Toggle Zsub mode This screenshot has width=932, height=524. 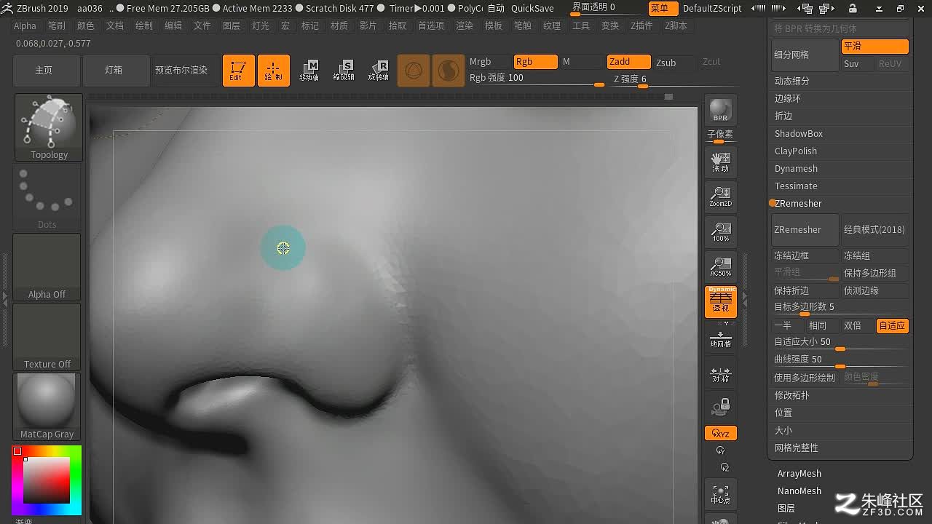pyautogui.click(x=674, y=63)
